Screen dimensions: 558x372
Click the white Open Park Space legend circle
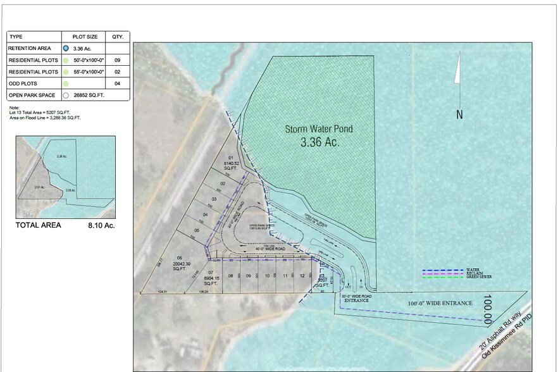click(66, 96)
